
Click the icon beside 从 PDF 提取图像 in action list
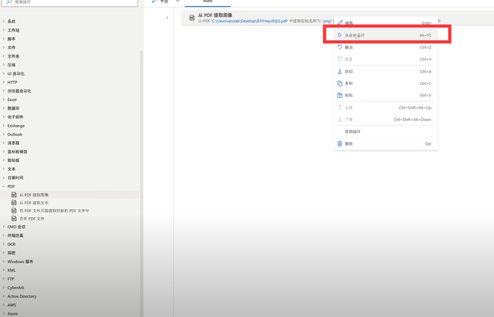click(x=14, y=195)
